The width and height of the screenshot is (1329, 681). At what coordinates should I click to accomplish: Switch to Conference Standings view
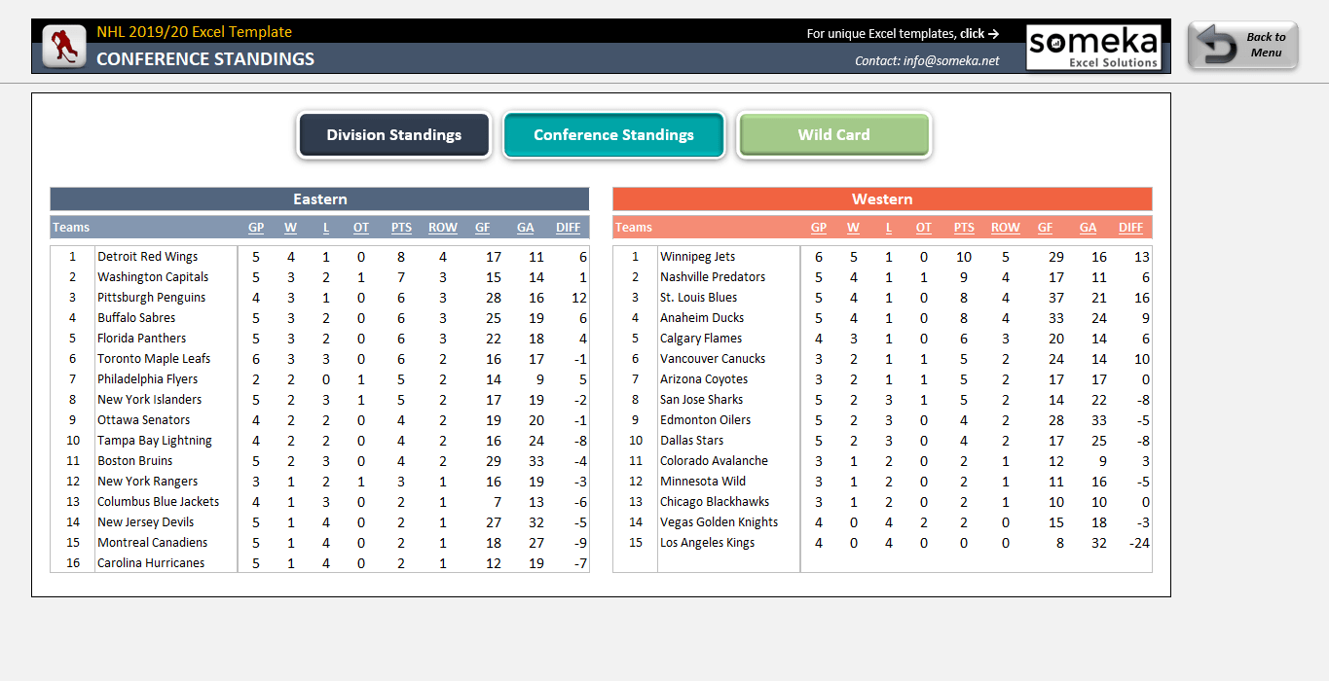click(x=613, y=135)
